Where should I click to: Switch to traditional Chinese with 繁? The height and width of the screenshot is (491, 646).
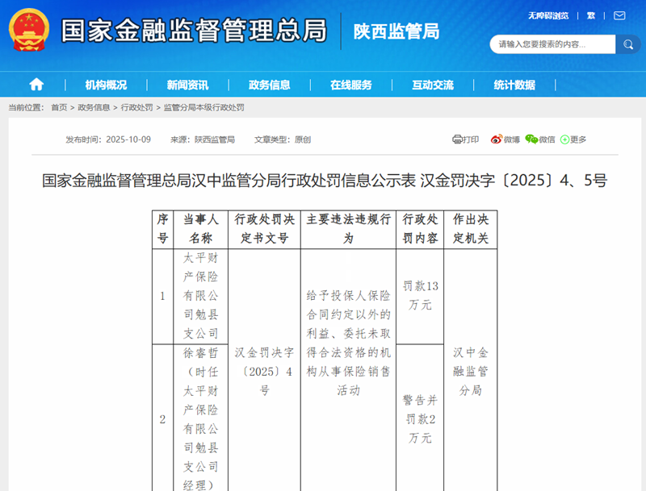[x=591, y=15]
